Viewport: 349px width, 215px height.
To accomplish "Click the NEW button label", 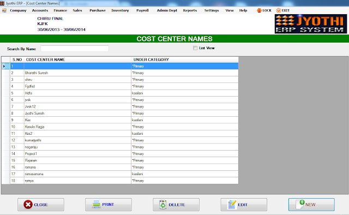I will (x=310, y=205).
